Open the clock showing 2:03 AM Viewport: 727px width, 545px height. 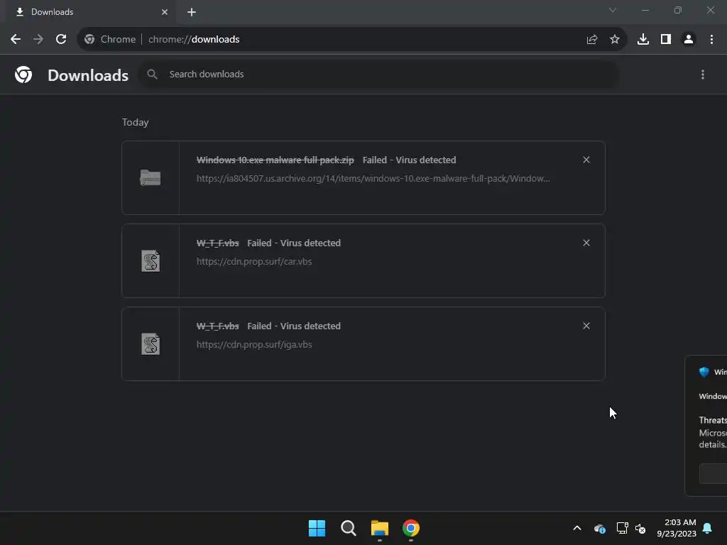click(x=677, y=528)
